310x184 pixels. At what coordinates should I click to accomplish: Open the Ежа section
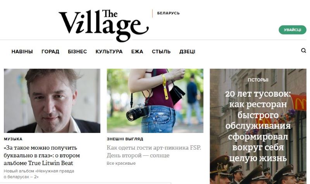coord(137,51)
